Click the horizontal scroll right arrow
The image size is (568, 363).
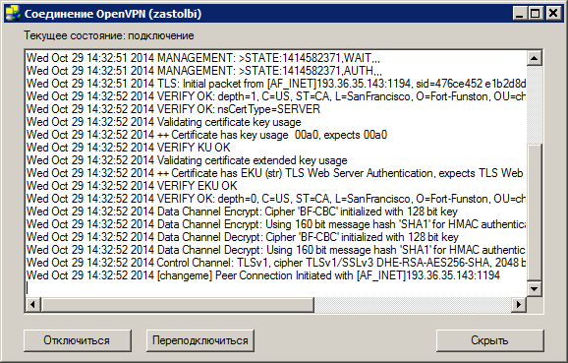(519, 305)
